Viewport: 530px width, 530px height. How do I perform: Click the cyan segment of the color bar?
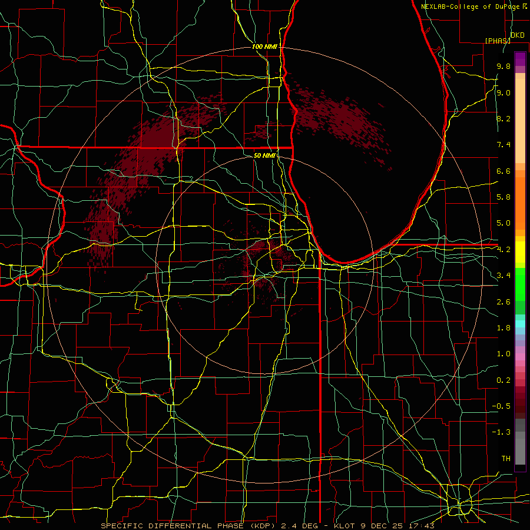coord(520,324)
